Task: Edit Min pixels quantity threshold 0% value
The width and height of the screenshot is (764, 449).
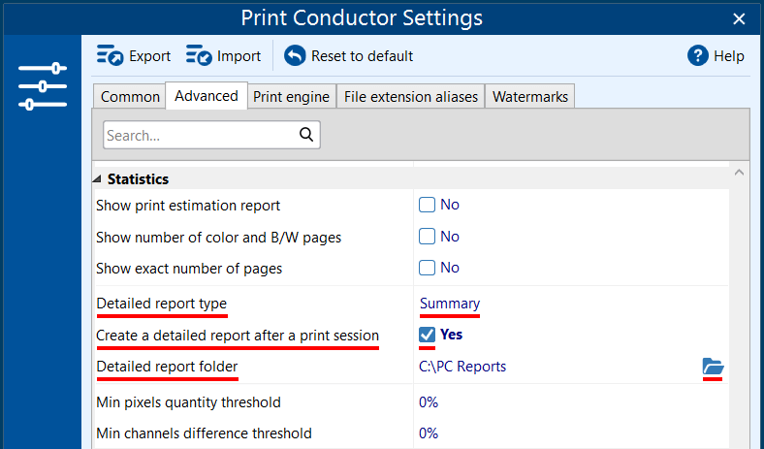Action: click(429, 402)
